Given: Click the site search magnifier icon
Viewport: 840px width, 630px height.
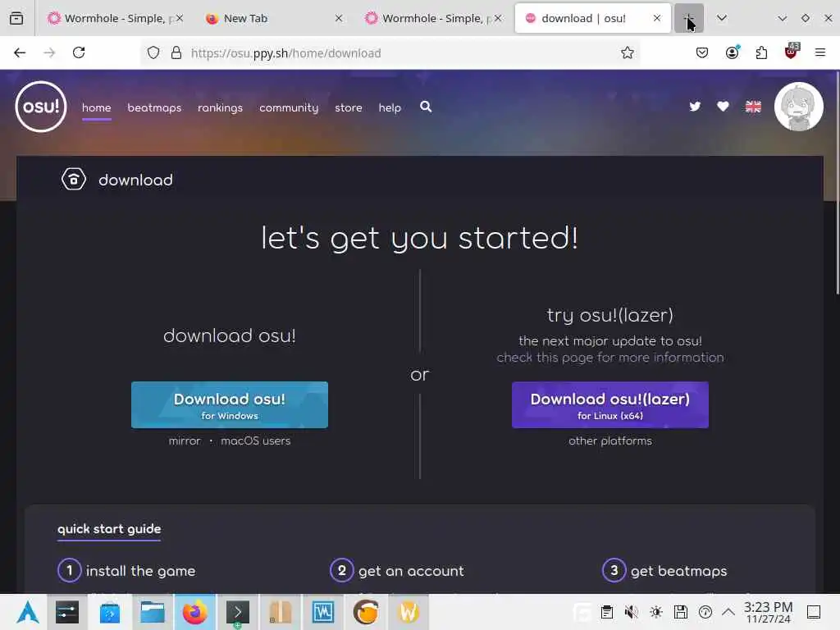Looking at the screenshot, I should click(426, 107).
